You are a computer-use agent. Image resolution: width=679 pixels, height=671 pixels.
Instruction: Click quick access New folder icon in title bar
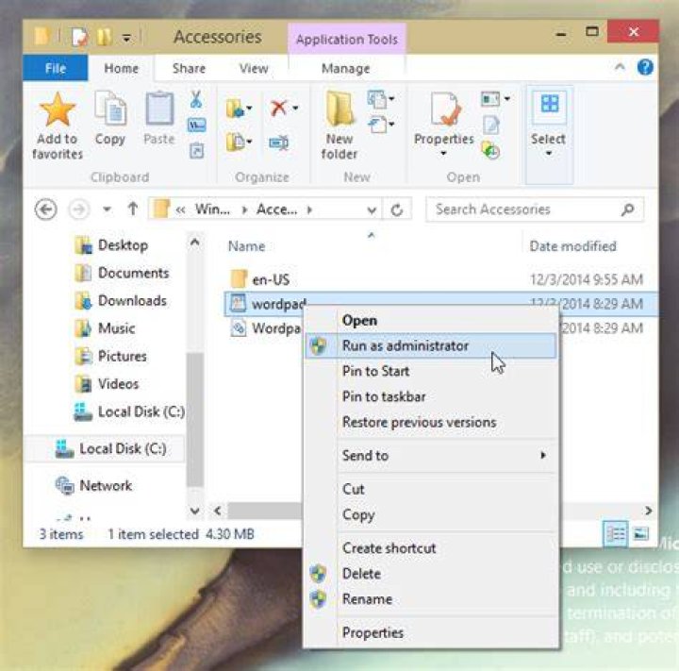(x=104, y=38)
